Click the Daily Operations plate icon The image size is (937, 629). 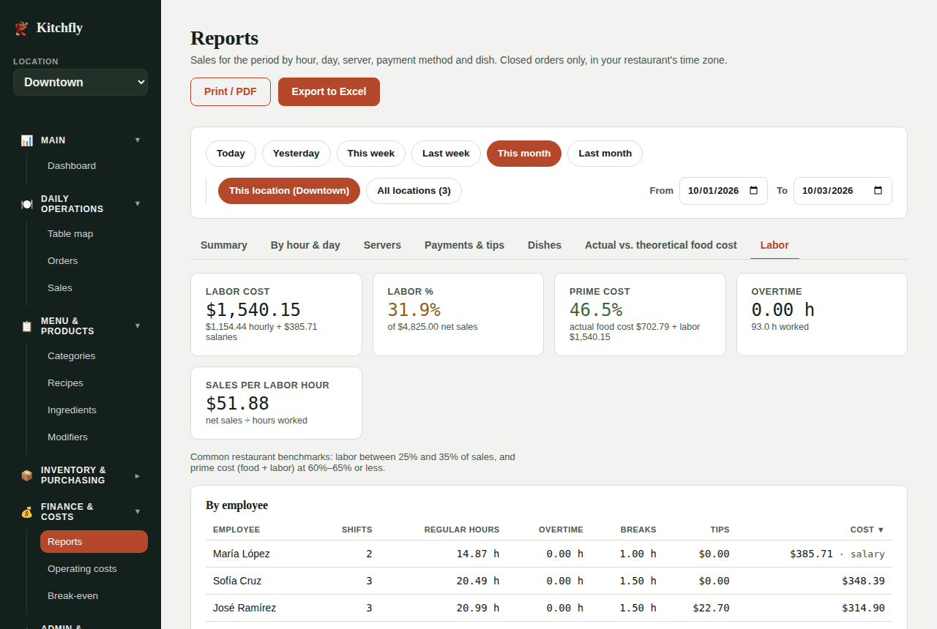pyautogui.click(x=27, y=204)
